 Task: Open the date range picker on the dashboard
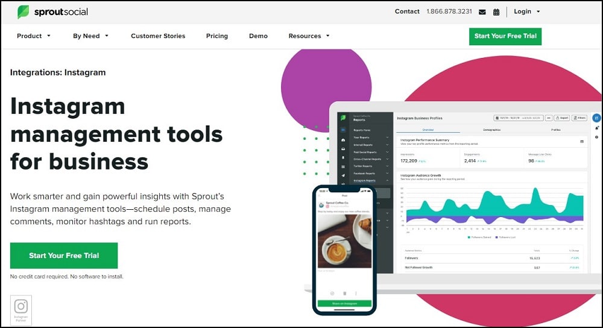coord(519,118)
